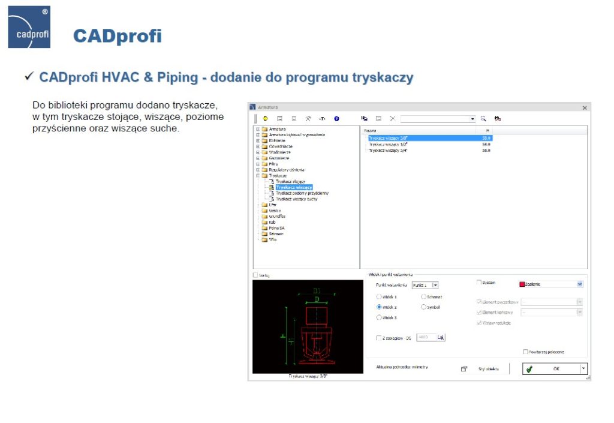Check the Powtarzaj polecenie option

pos(525,352)
